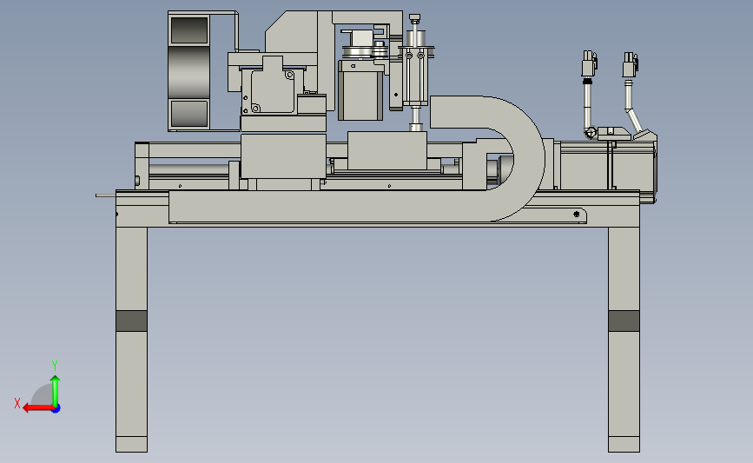Select the dark band on the right table leg

pos(624,321)
